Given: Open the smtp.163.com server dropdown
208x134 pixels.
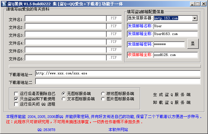Looking at the screenshot, I should tap(195, 18).
